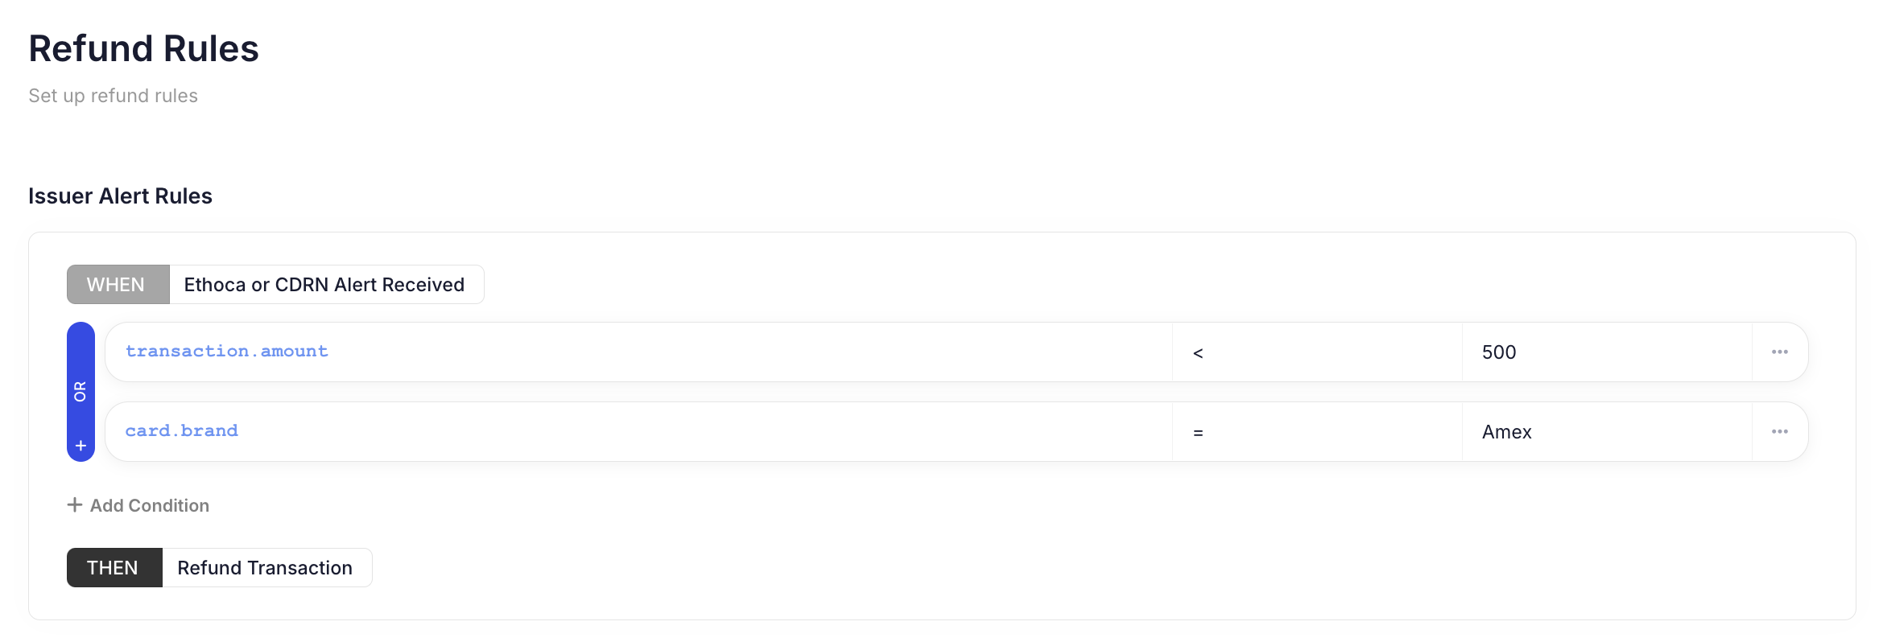Click the Issuer Alert Rules section title

tap(120, 196)
